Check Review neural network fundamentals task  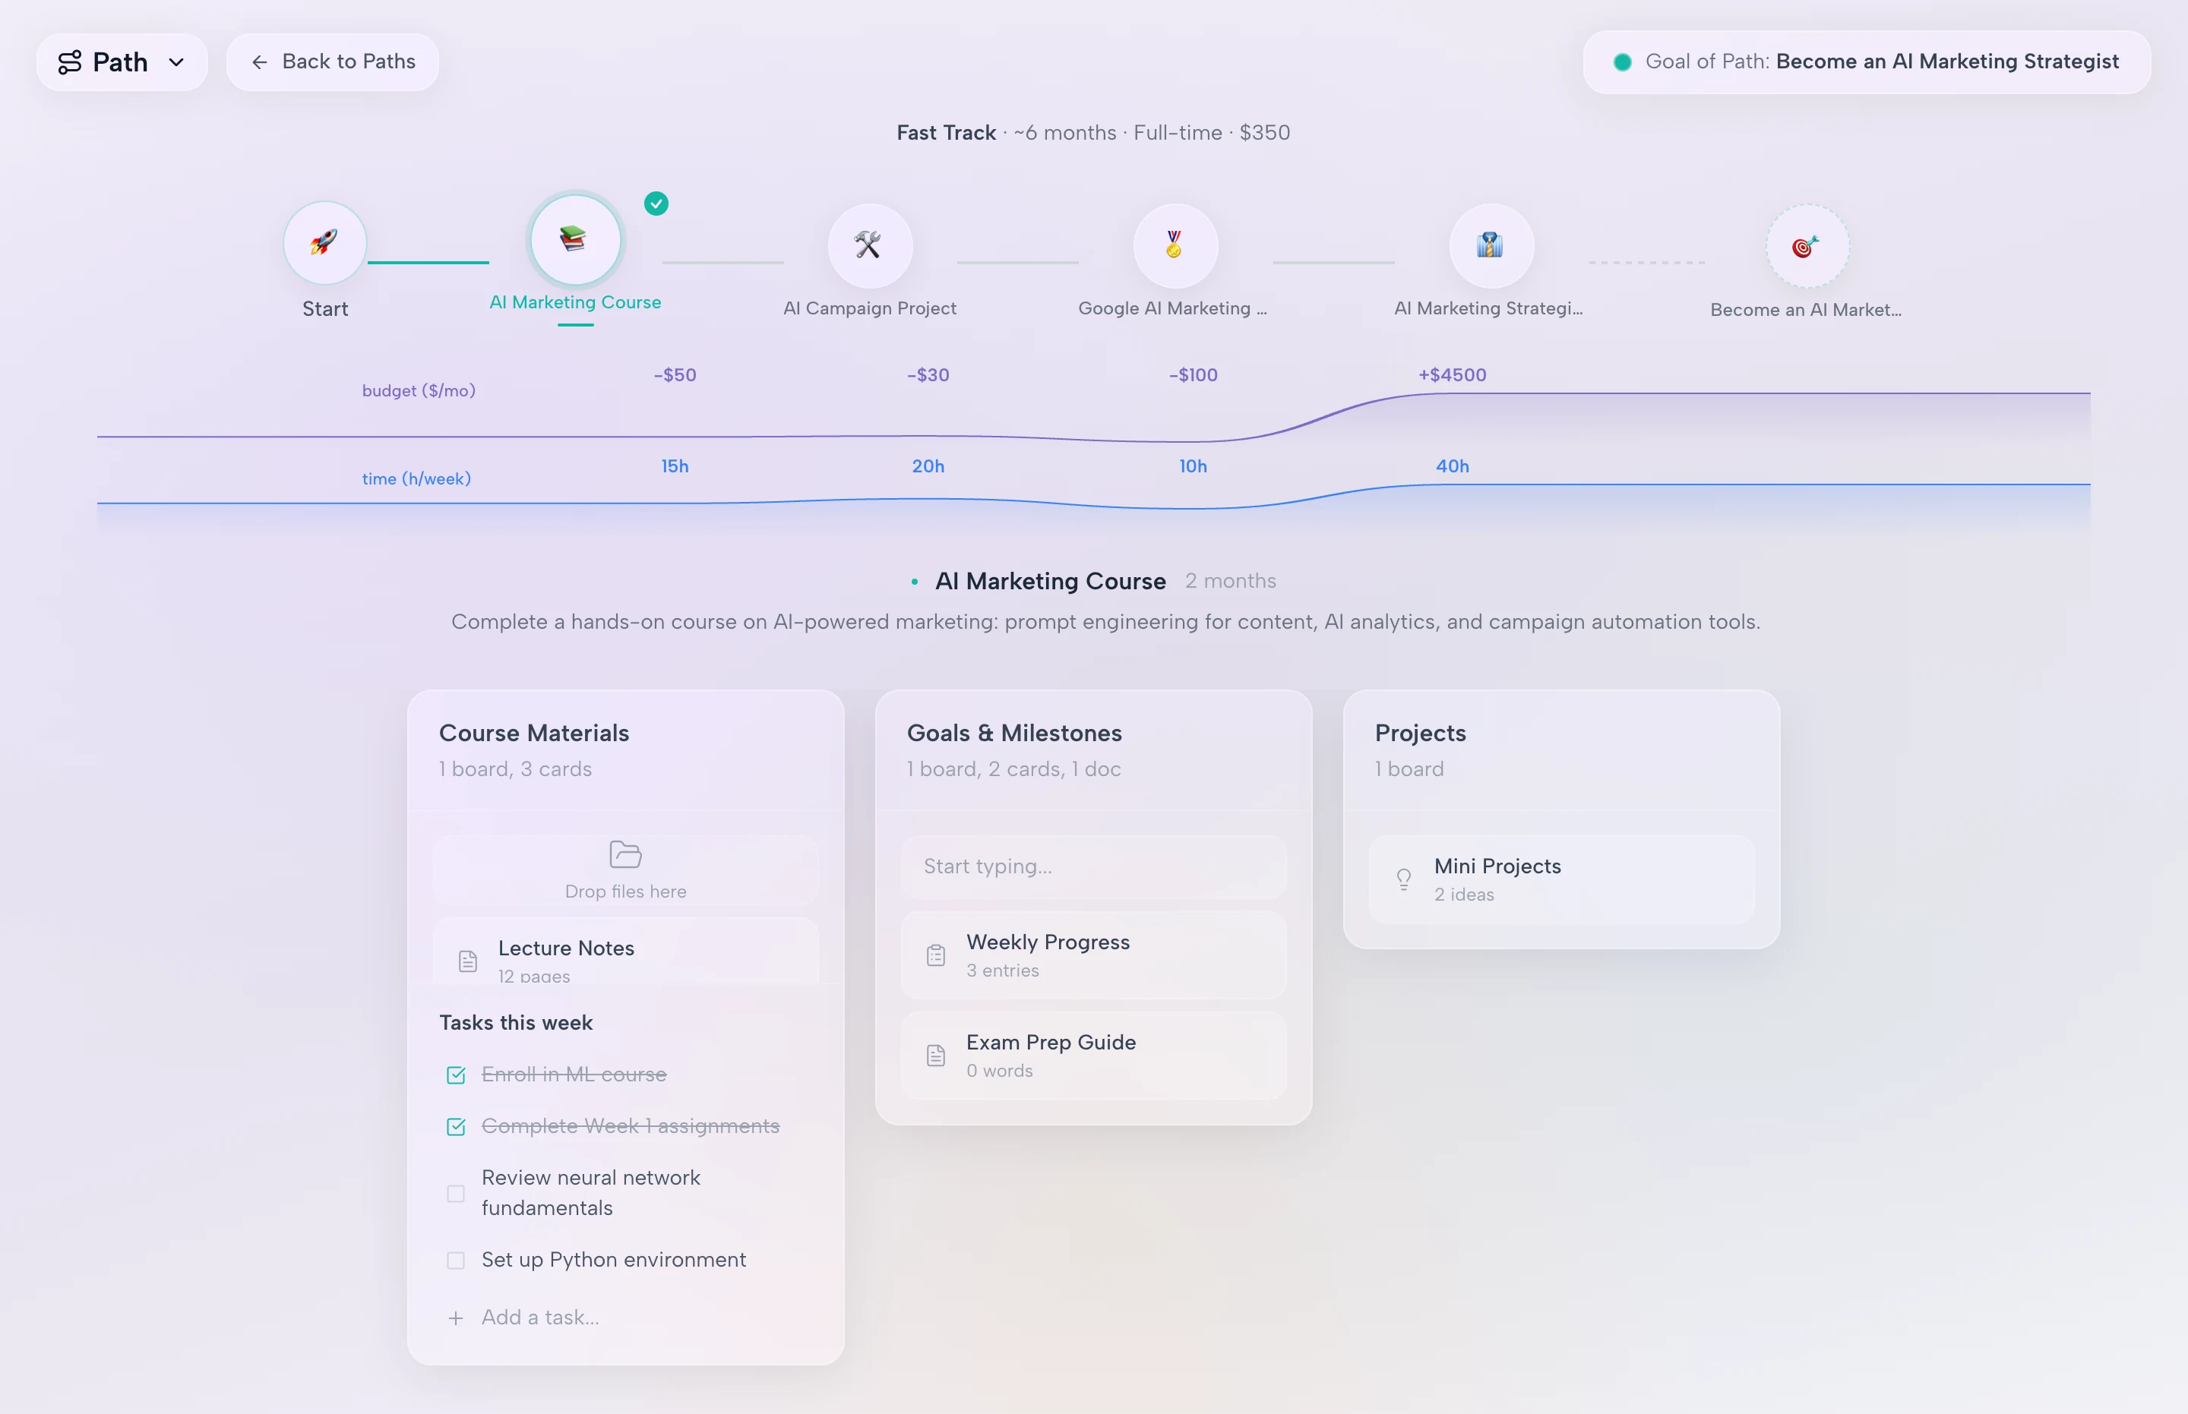(x=456, y=1194)
